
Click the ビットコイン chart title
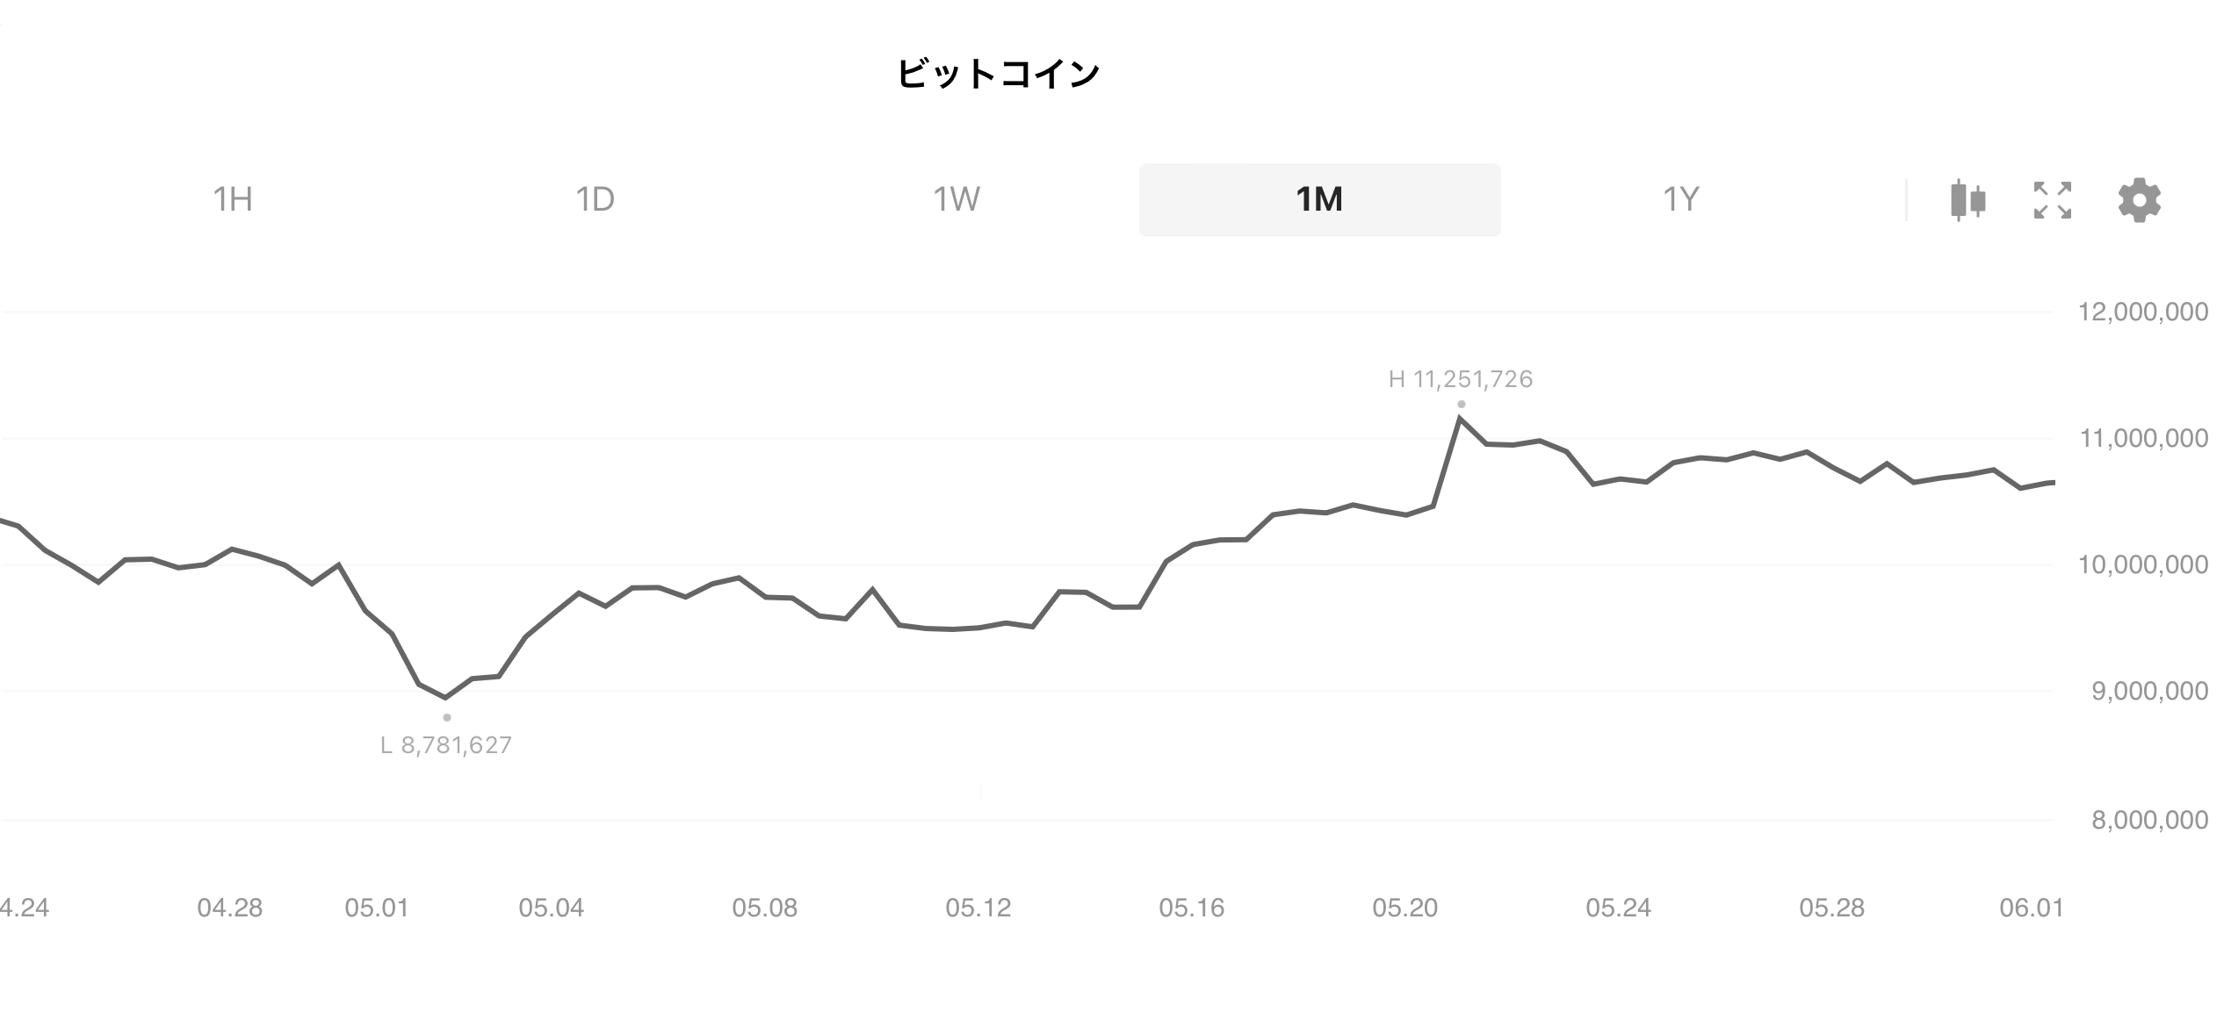point(997,75)
